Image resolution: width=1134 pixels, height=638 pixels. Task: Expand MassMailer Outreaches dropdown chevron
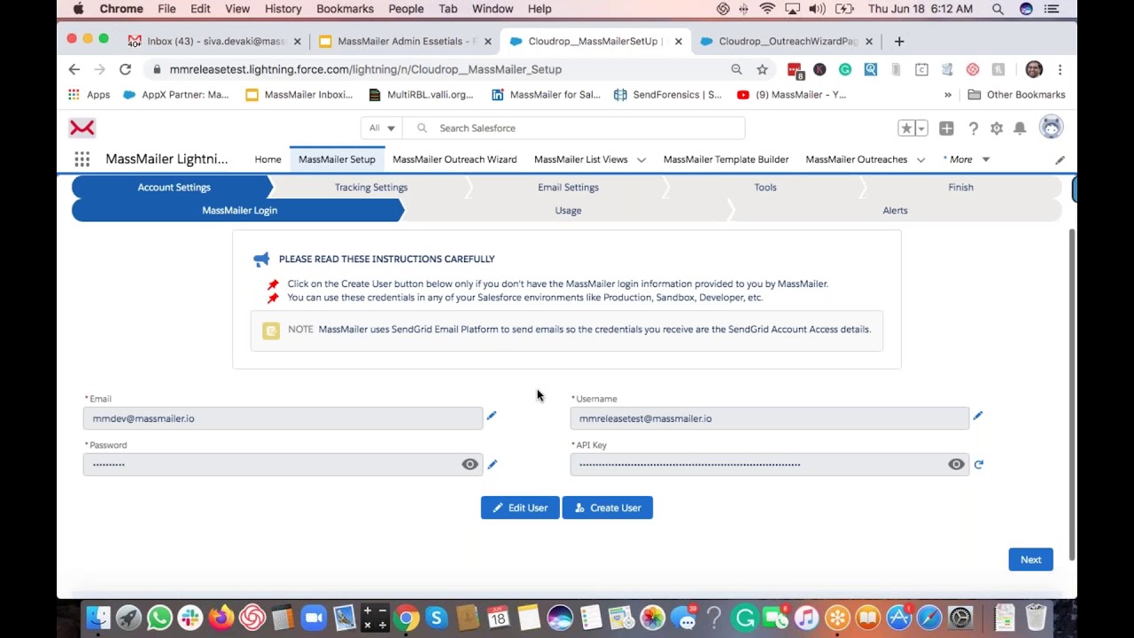(x=920, y=159)
